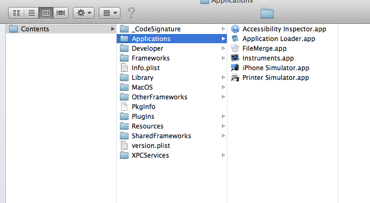The height and width of the screenshot is (203, 370).
Task: Click the MacOS folder icon
Action: [x=124, y=87]
